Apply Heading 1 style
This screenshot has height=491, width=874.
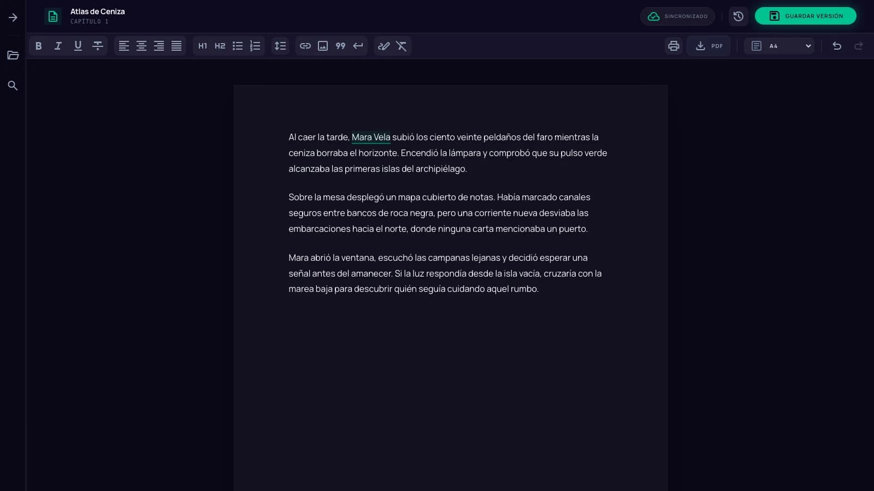(x=203, y=46)
